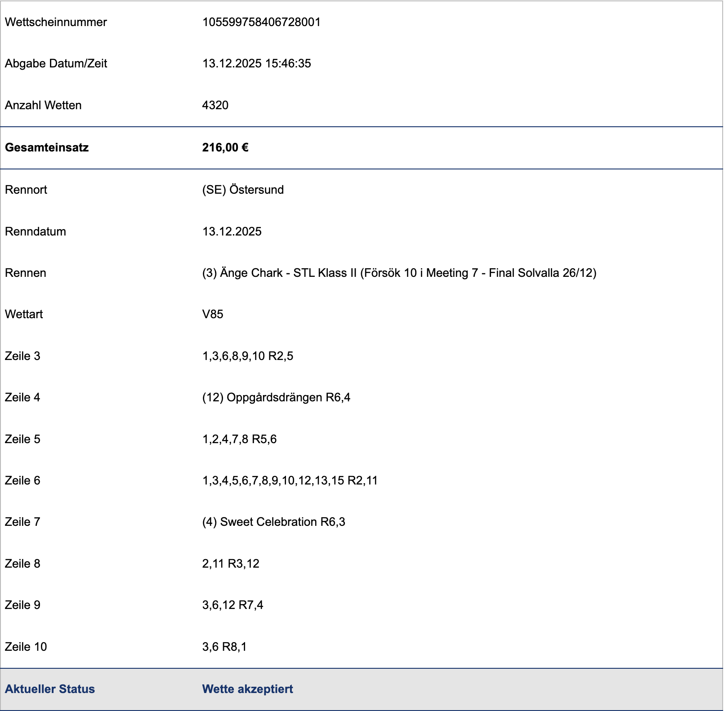
Task: Select the Renndatum value 13.12.2025
Action: click(x=232, y=231)
